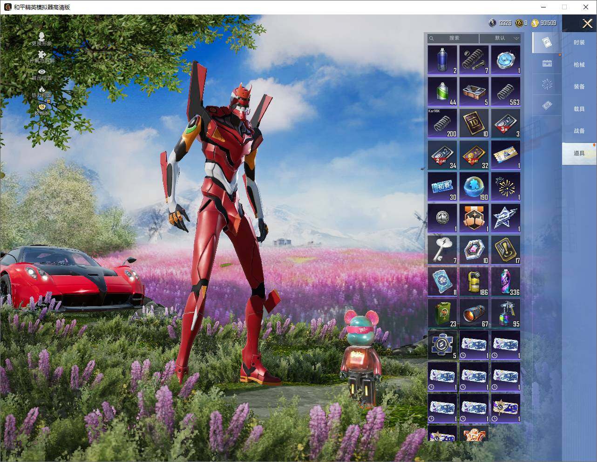Select the card sub-category icon
The width and height of the screenshot is (597, 462).
[x=547, y=43]
